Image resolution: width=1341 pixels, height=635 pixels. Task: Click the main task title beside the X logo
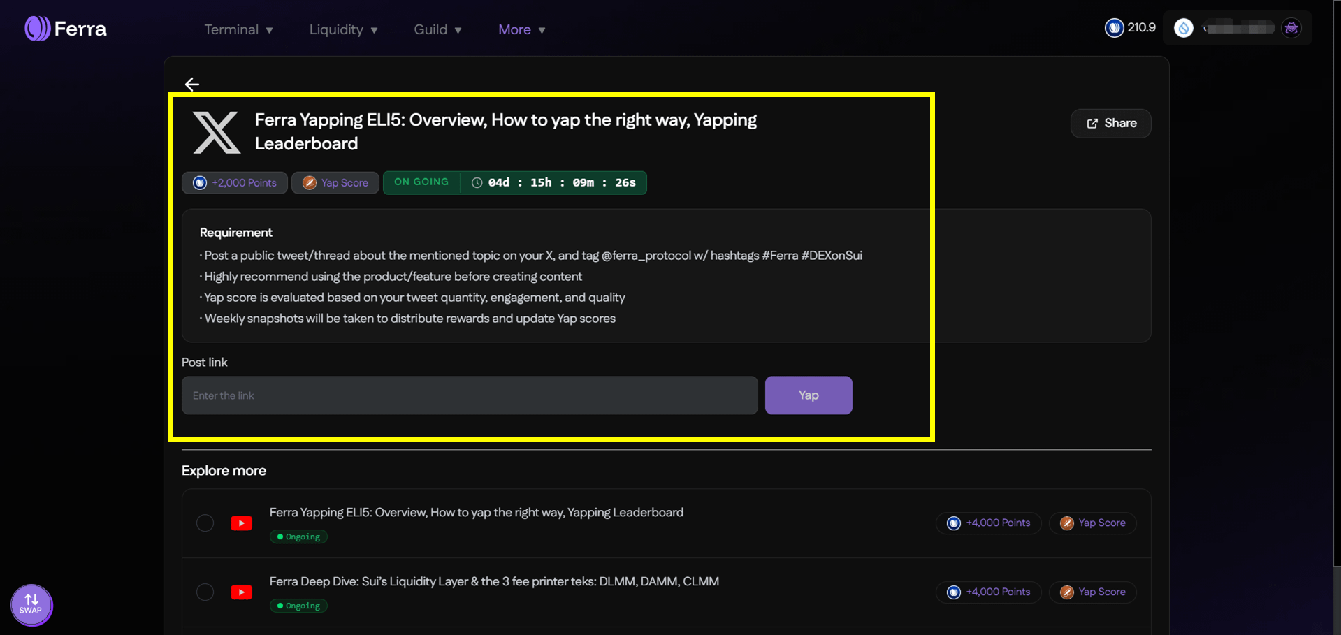coord(506,131)
